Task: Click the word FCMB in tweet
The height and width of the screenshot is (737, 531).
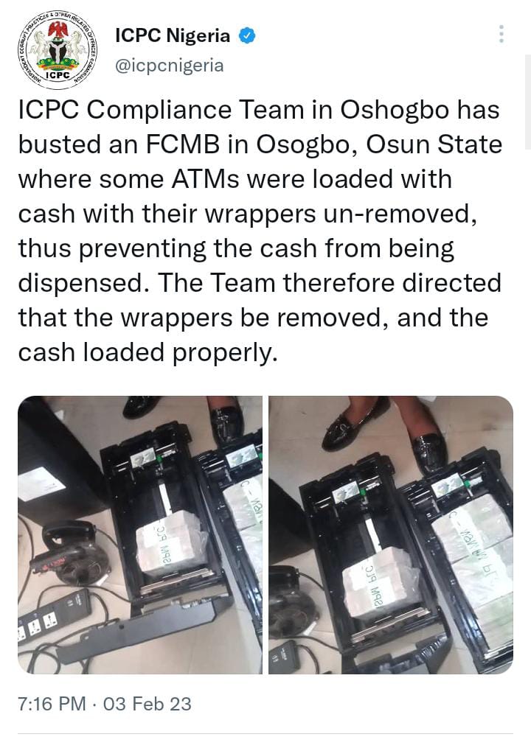Action: pos(182,144)
